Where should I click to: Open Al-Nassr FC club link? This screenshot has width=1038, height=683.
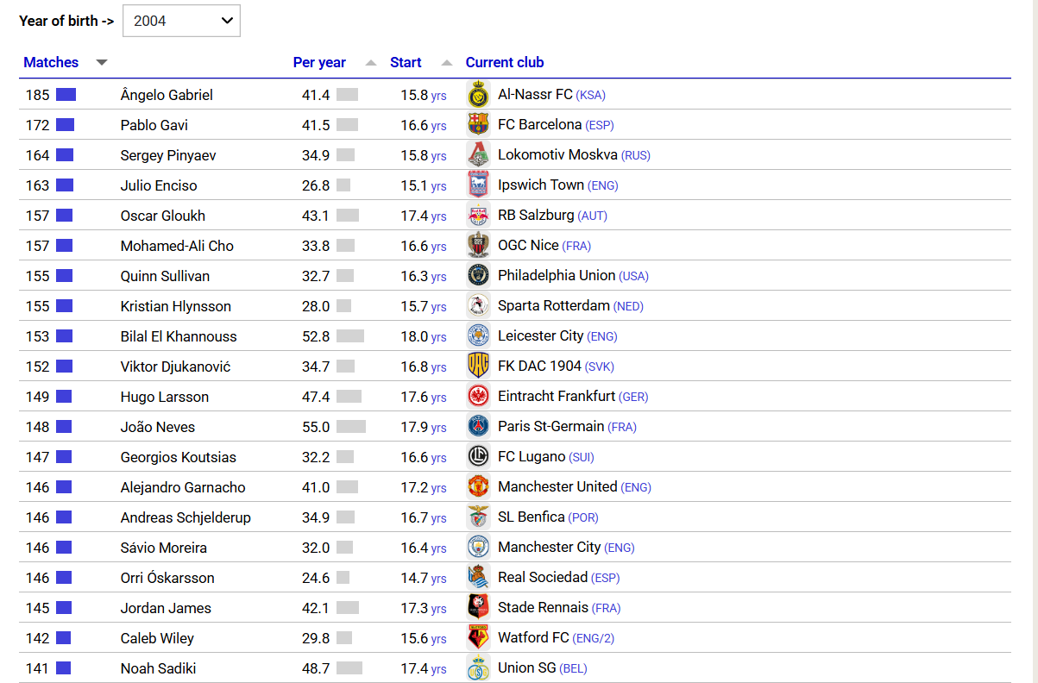[535, 95]
